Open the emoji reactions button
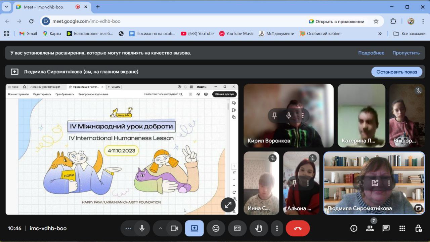The image size is (430, 242). (x=216, y=229)
